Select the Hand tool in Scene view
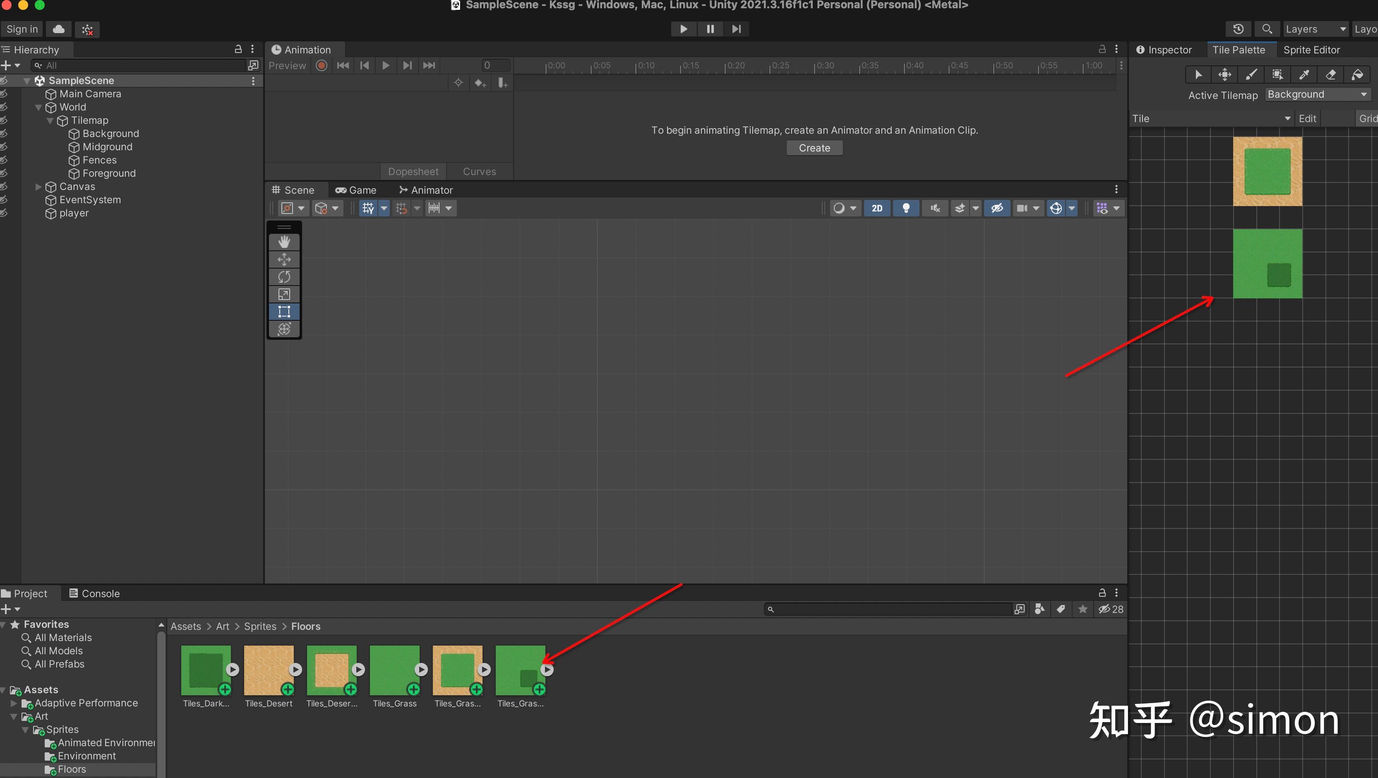 coord(284,242)
